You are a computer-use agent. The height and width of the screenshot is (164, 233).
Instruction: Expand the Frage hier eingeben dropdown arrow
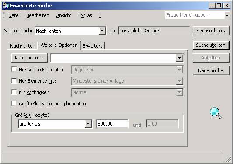pyautogui.click(x=227, y=15)
